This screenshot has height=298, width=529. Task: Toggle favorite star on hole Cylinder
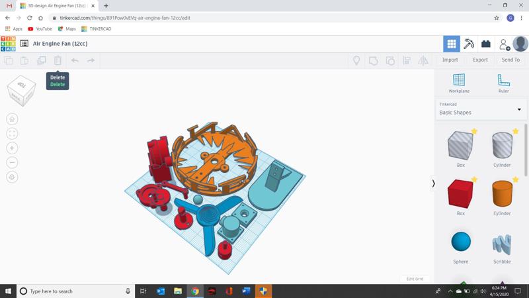coord(516,131)
